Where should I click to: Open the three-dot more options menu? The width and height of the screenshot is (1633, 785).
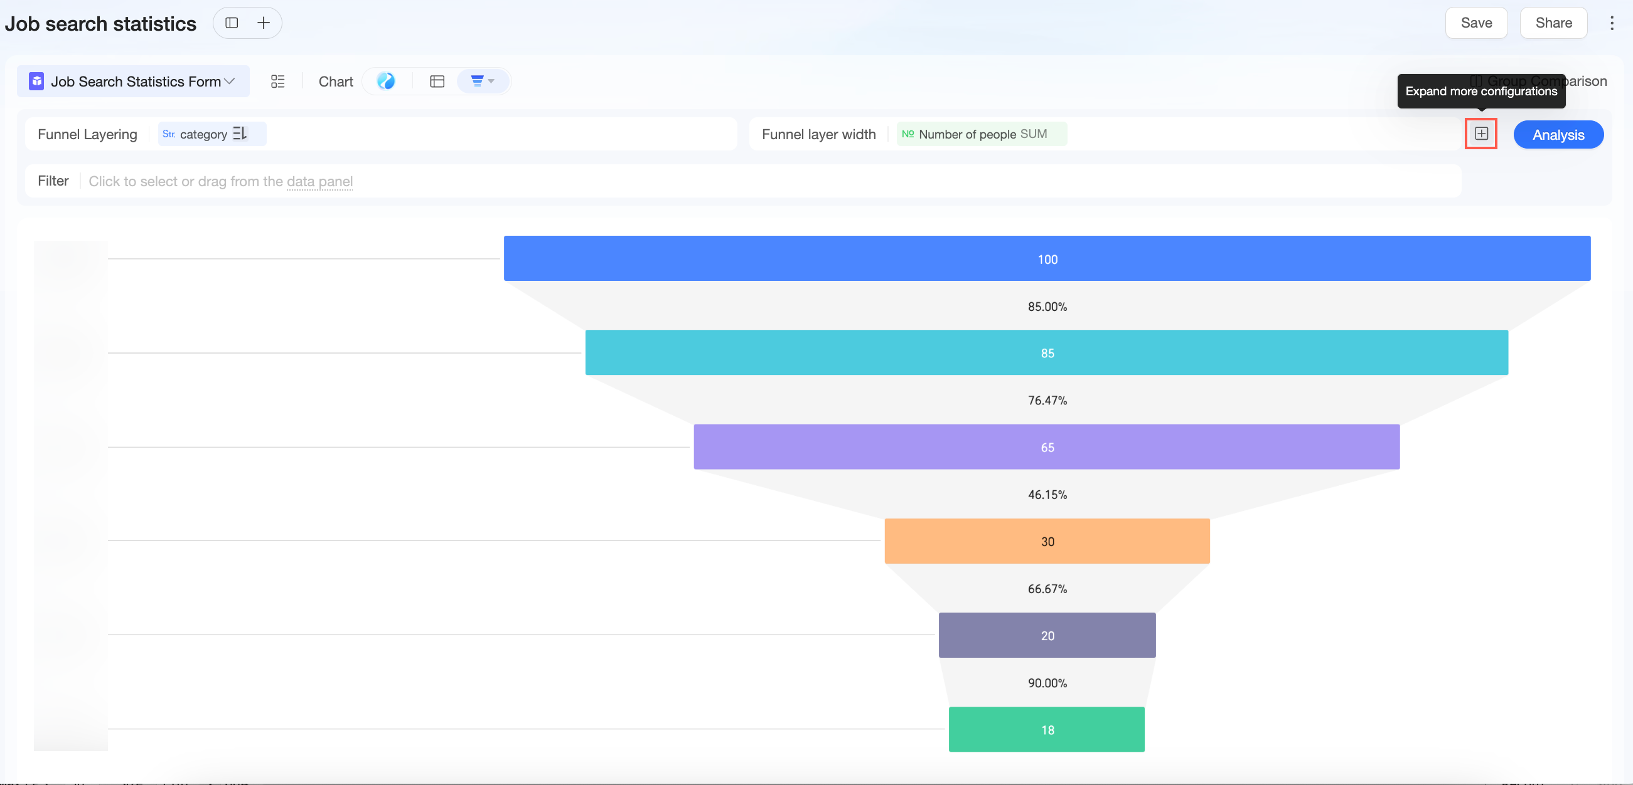point(1612,23)
